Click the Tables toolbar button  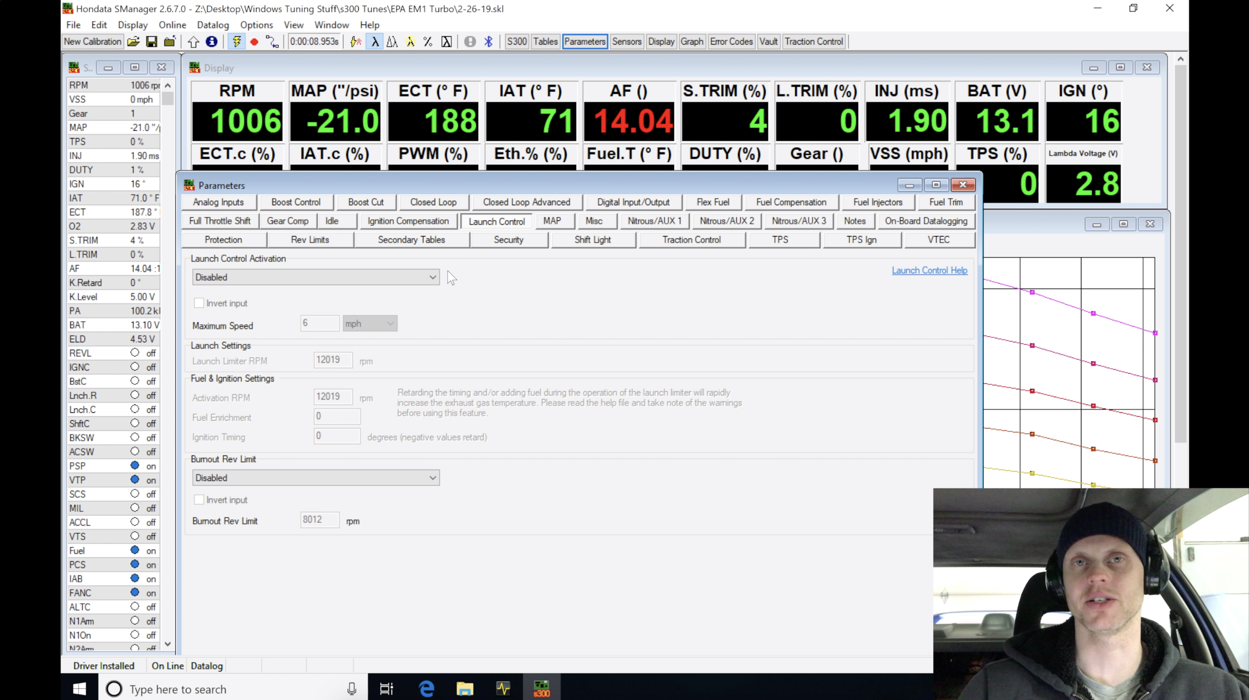(545, 42)
